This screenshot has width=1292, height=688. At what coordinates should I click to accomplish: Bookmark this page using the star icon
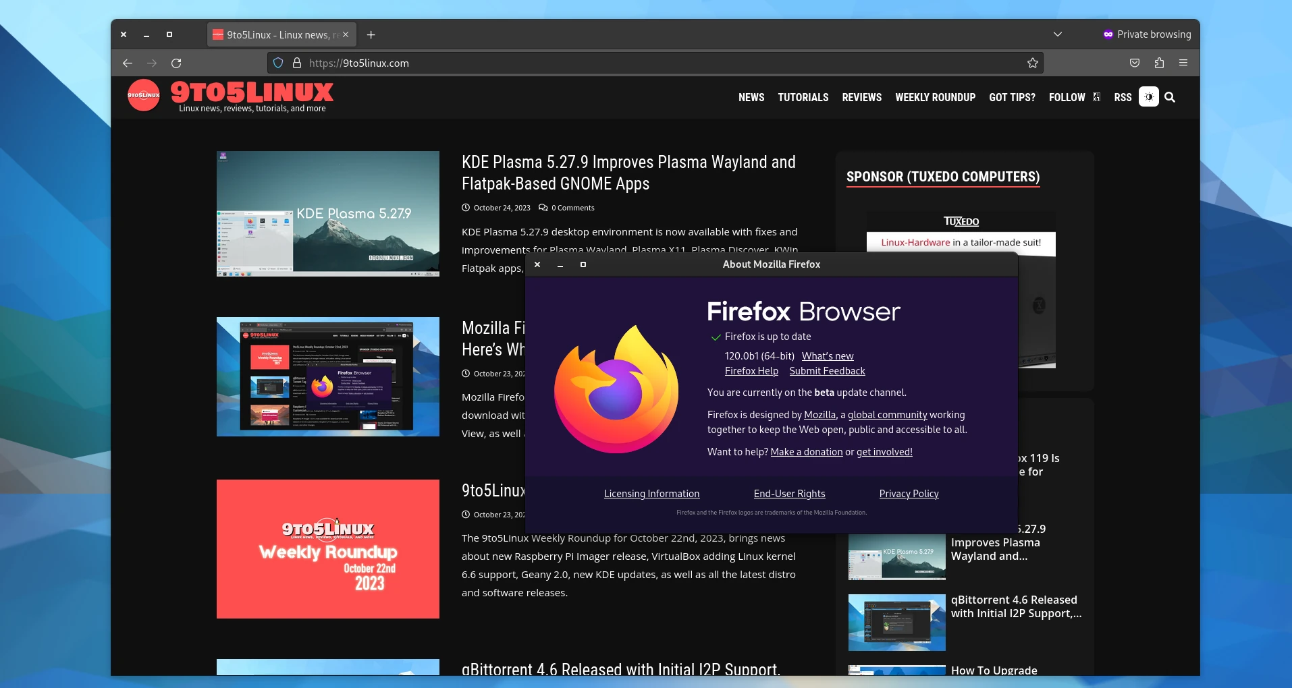click(x=1032, y=63)
